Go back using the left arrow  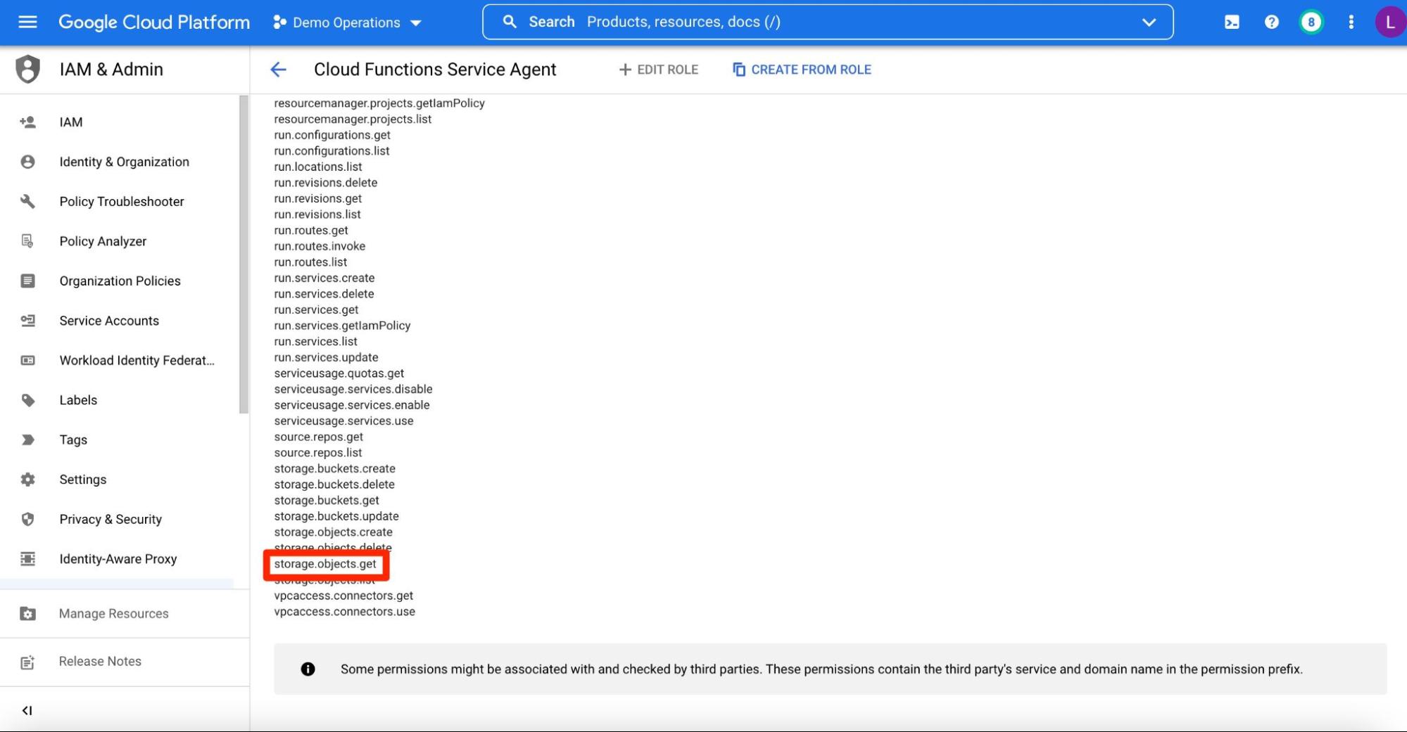[x=279, y=70]
